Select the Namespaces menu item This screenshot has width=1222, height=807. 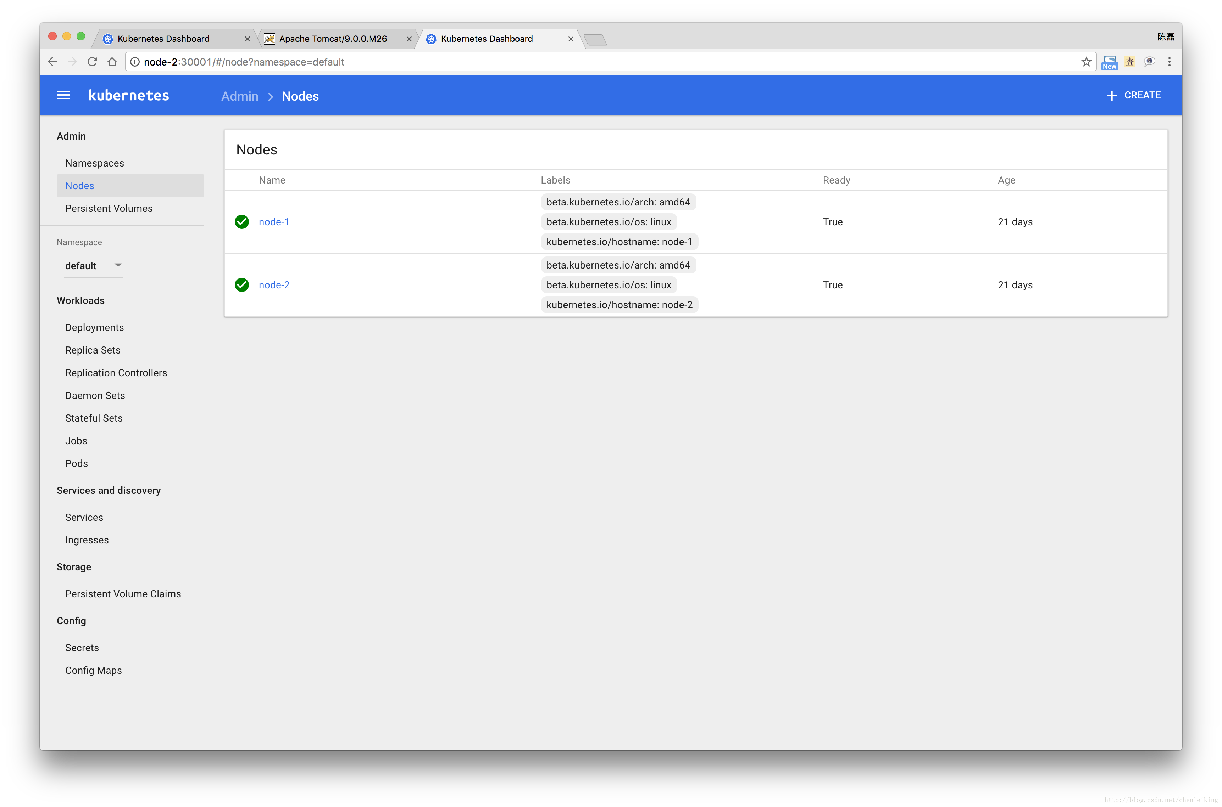(95, 163)
